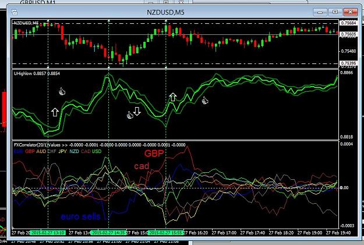This screenshot has height=245, width=364.
Task: Select the blue 'euro sells' text label
Action: [x=80, y=216]
